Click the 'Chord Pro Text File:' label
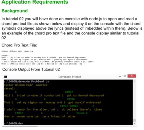This screenshot has width=144, height=130. click(19, 45)
